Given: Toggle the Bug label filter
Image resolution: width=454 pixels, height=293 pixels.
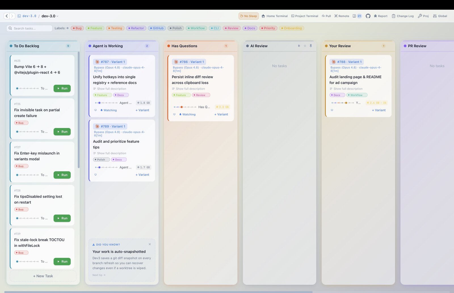Looking at the screenshot, I should coord(77,28).
